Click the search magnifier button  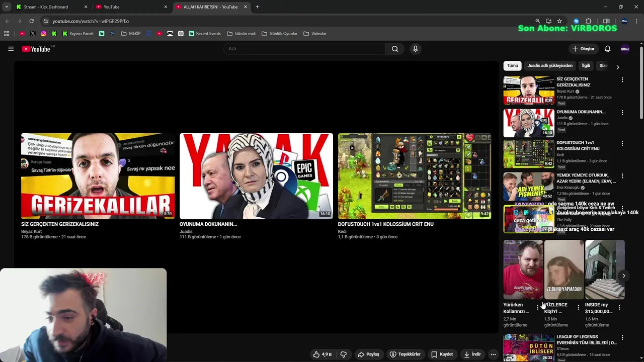click(x=395, y=49)
